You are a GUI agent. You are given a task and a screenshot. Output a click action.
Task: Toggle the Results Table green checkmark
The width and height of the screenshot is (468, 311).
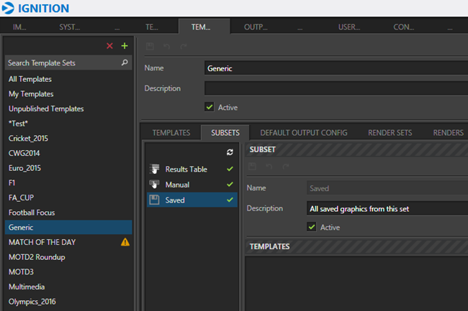click(x=230, y=169)
